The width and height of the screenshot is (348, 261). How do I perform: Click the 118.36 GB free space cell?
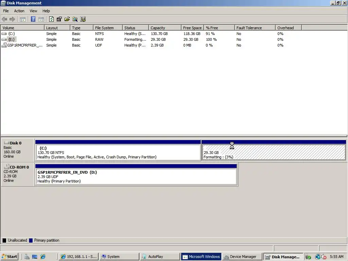click(x=192, y=34)
